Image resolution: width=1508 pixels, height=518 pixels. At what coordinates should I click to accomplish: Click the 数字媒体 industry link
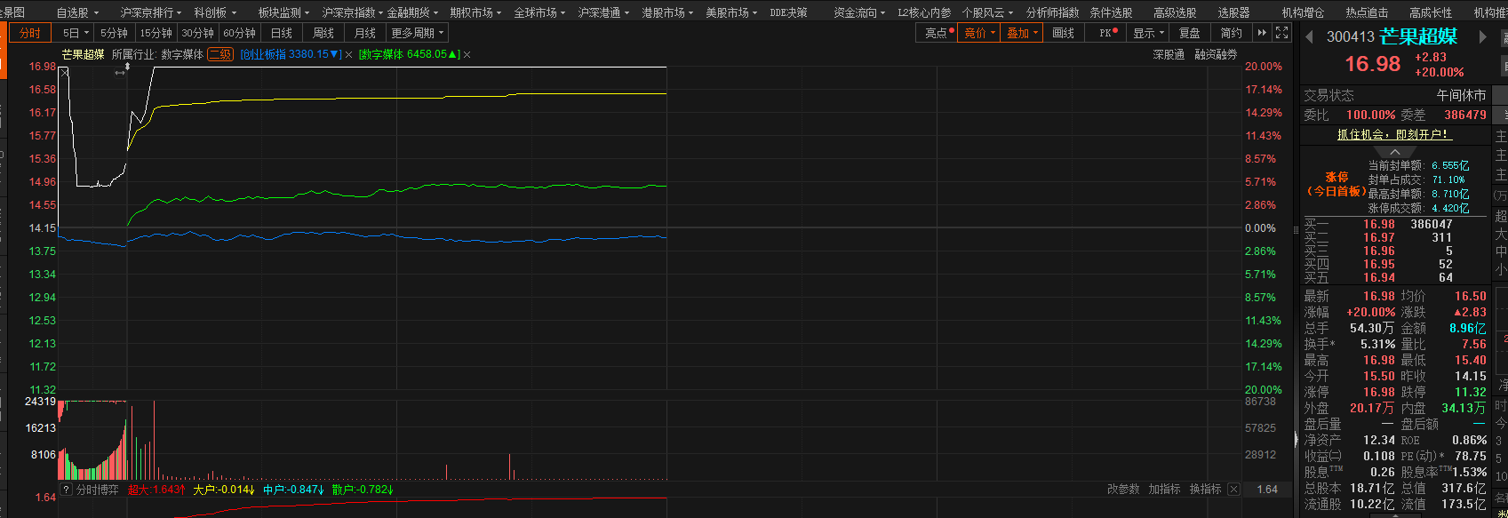(182, 54)
